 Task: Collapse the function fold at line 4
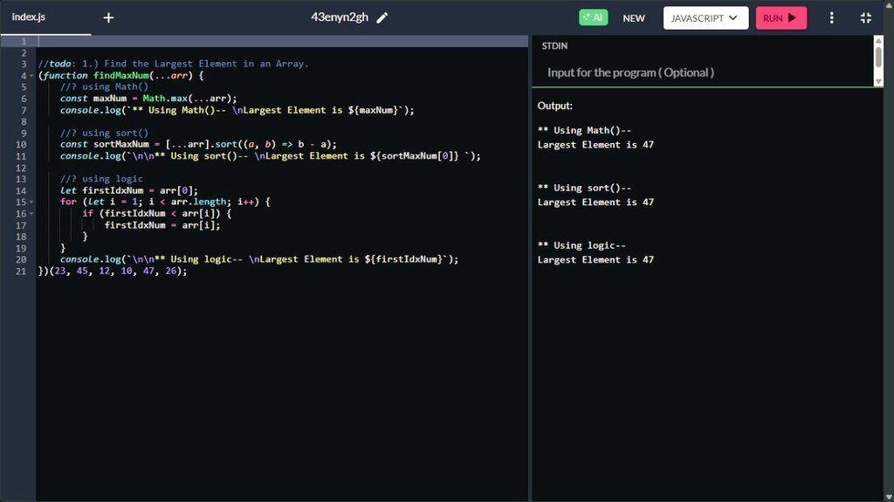pos(31,76)
